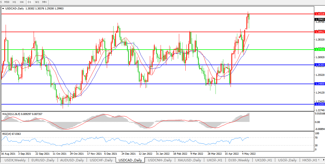This screenshot has width=325, height=164.
Task: Select the USDCHF Daily tab
Action: click(x=101, y=160)
